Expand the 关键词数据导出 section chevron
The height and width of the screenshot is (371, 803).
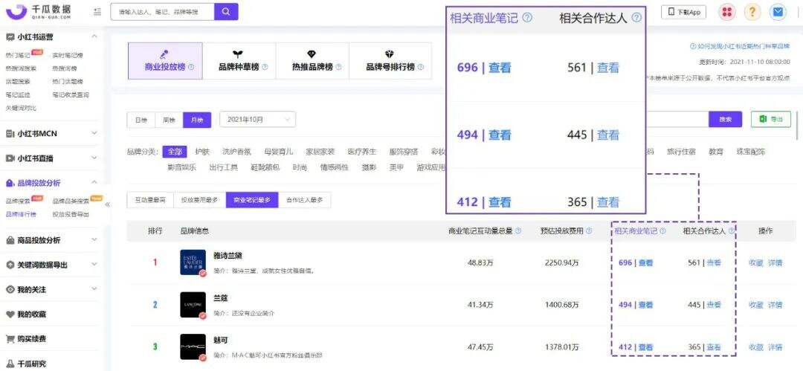(x=94, y=265)
